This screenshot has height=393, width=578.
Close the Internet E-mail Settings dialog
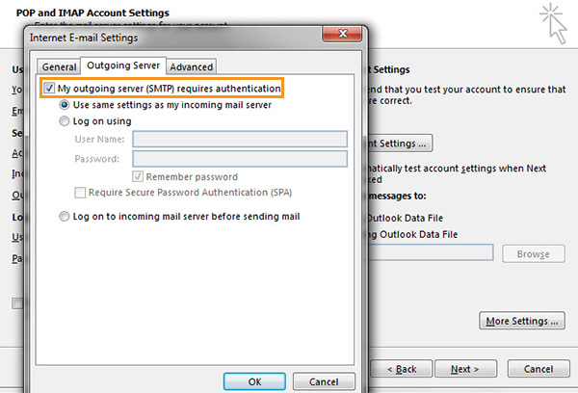[342, 34]
